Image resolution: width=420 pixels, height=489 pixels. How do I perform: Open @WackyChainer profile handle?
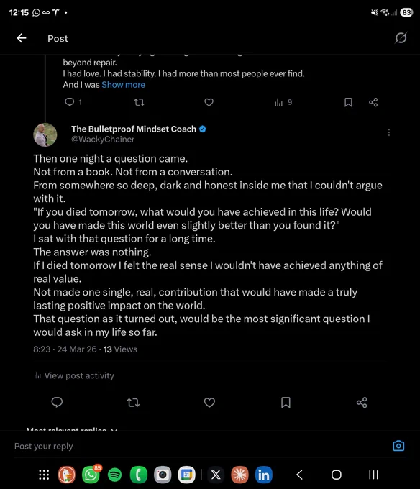coord(103,139)
